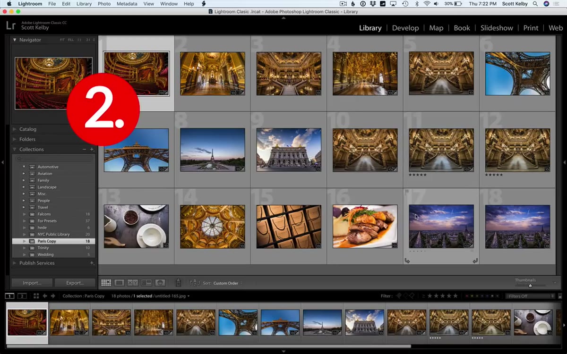This screenshot has width=567, height=354.
Task: Expand the Publish Services panel
Action: [15, 263]
